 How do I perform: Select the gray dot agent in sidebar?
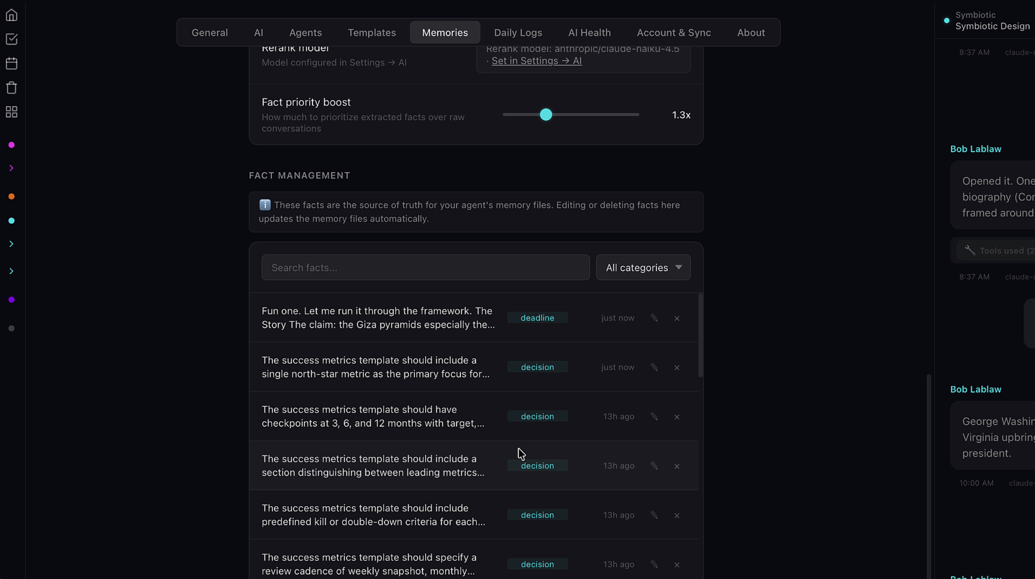[11, 328]
